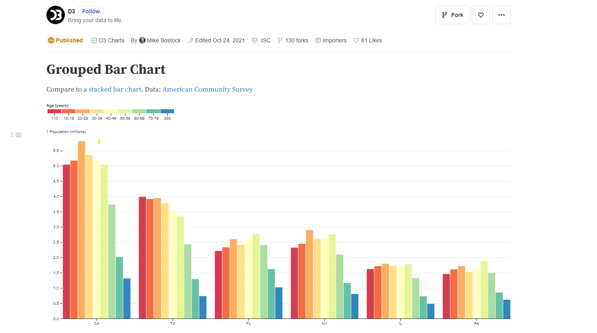Click the Published globe status
Image resolution: width=597 pixels, height=333 pixels.
tap(65, 40)
